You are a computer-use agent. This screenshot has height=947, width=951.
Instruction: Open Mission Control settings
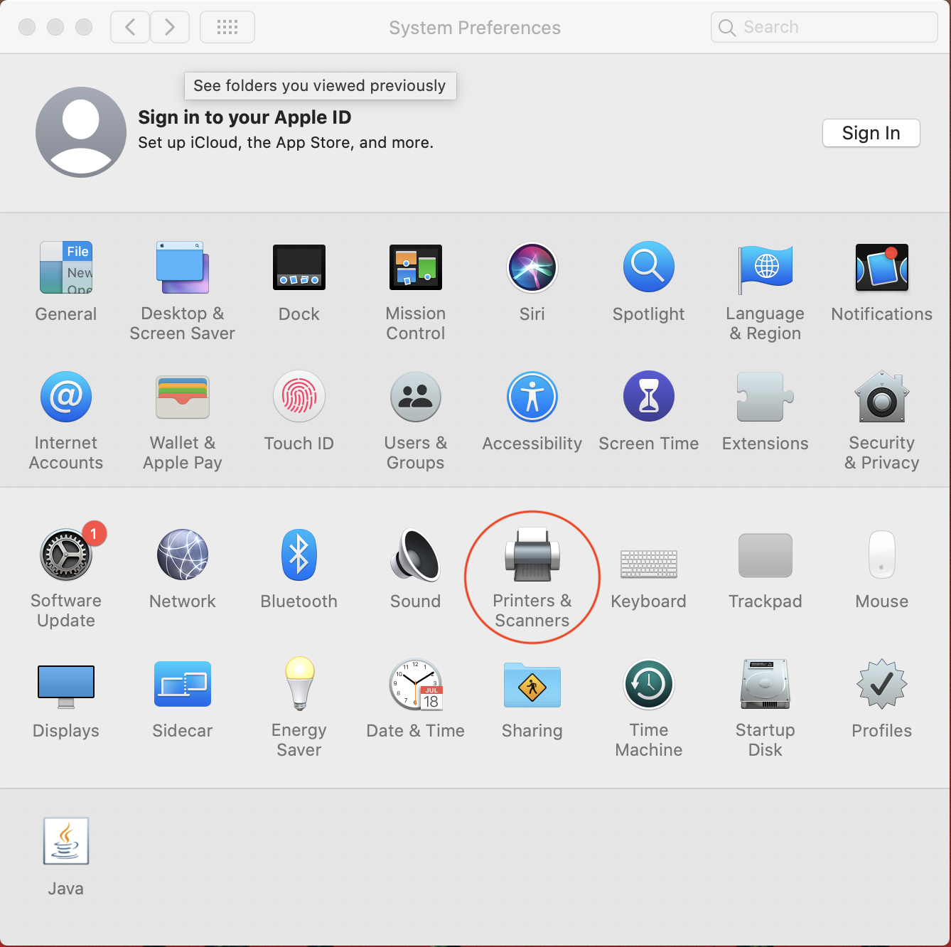pos(416,268)
